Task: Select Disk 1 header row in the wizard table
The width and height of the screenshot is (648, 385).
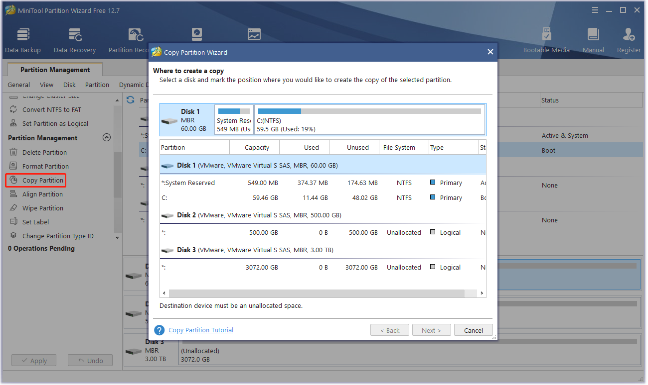Action: point(323,165)
